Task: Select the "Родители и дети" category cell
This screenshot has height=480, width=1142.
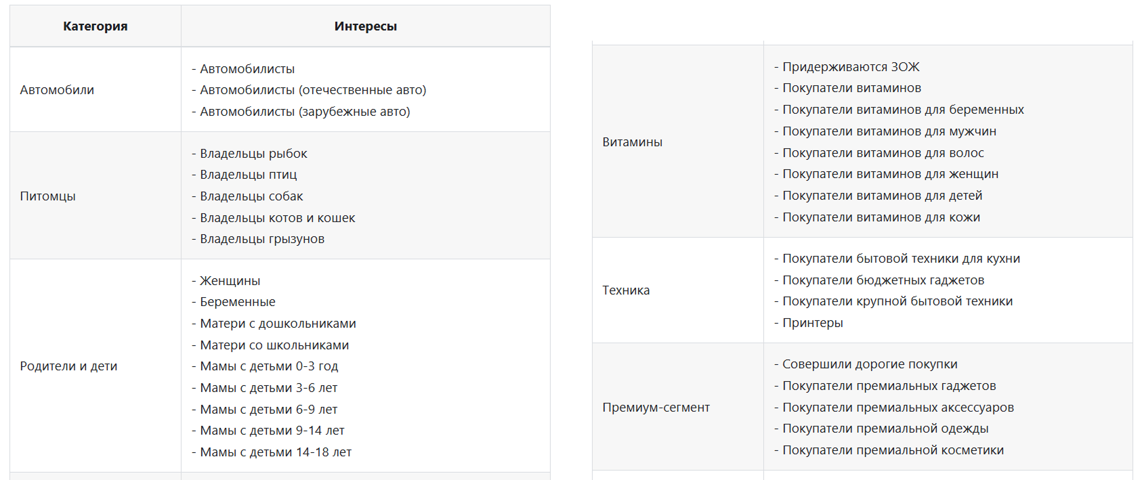Action: pos(68,366)
